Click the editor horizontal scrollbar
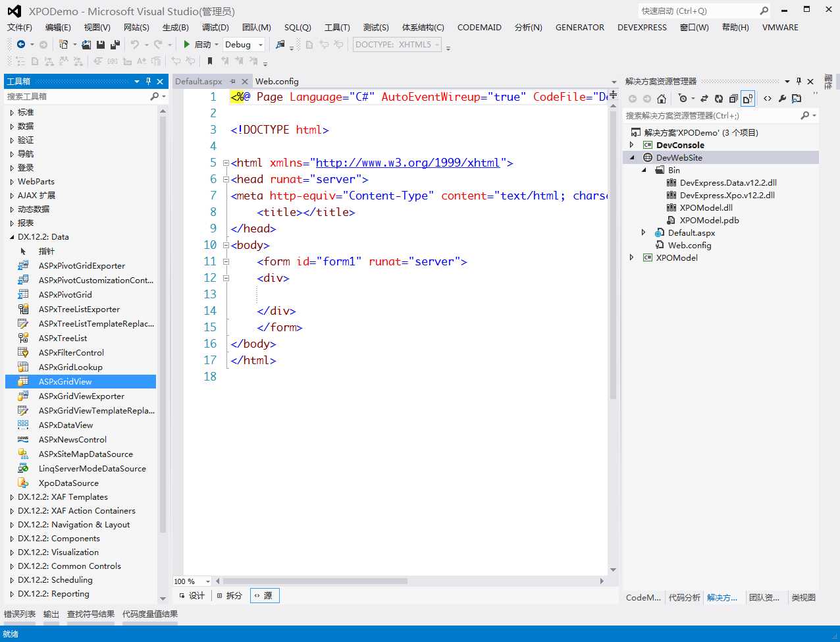The height and width of the screenshot is (642, 840). 316,581
